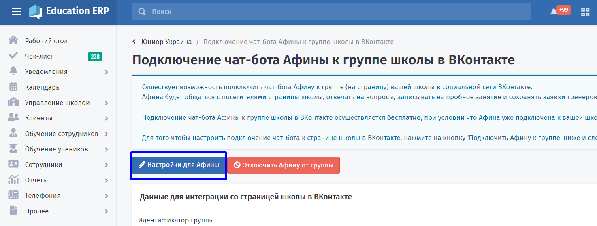This screenshot has height=226, width=597.
Task: Open the QR code icon in header
Action: [x=585, y=12]
